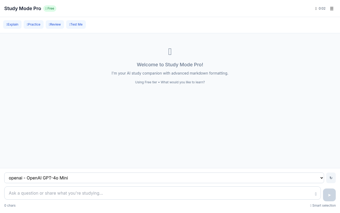Viewport: 340px width, 213px height.
Task: Select the Review quick action
Action: coord(55,24)
